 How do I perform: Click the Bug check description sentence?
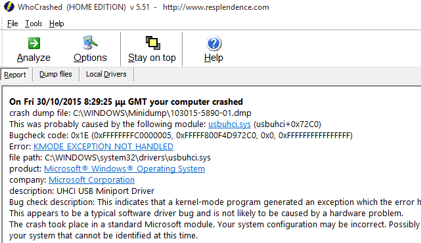tap(215, 202)
